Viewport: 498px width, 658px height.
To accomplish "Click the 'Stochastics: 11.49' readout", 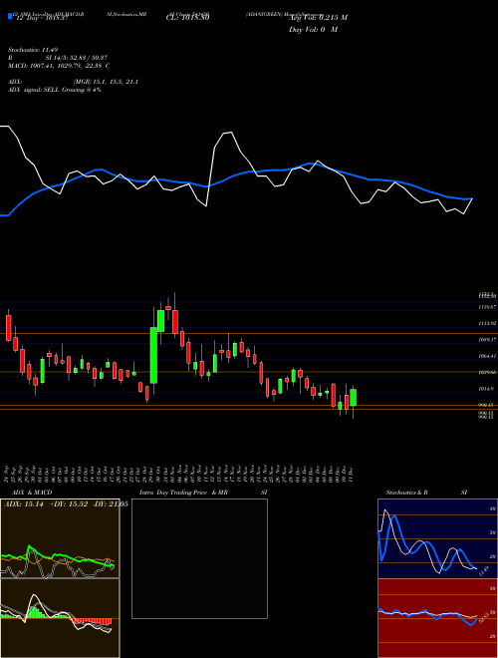I will tap(33, 50).
